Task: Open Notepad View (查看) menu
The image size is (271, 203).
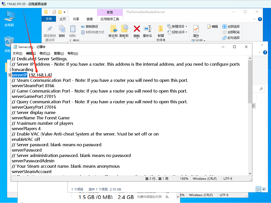Action: pyautogui.click(x=59, y=53)
